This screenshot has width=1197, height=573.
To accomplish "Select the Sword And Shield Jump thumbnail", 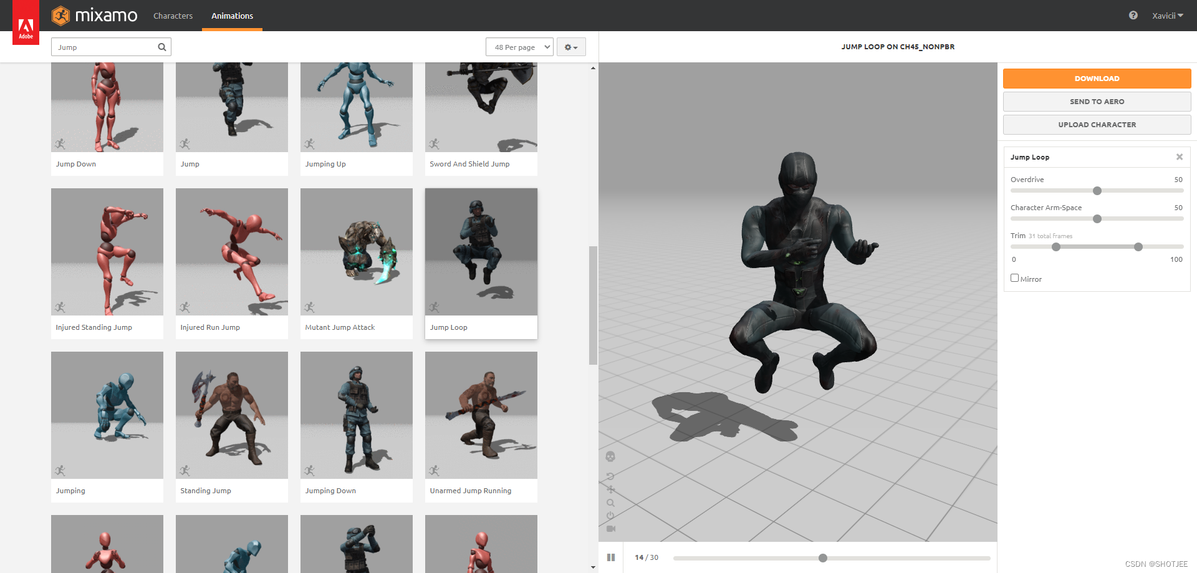I will [x=481, y=107].
